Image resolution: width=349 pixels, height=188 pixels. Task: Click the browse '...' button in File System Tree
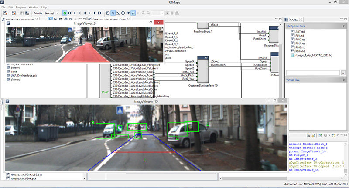[343, 73]
